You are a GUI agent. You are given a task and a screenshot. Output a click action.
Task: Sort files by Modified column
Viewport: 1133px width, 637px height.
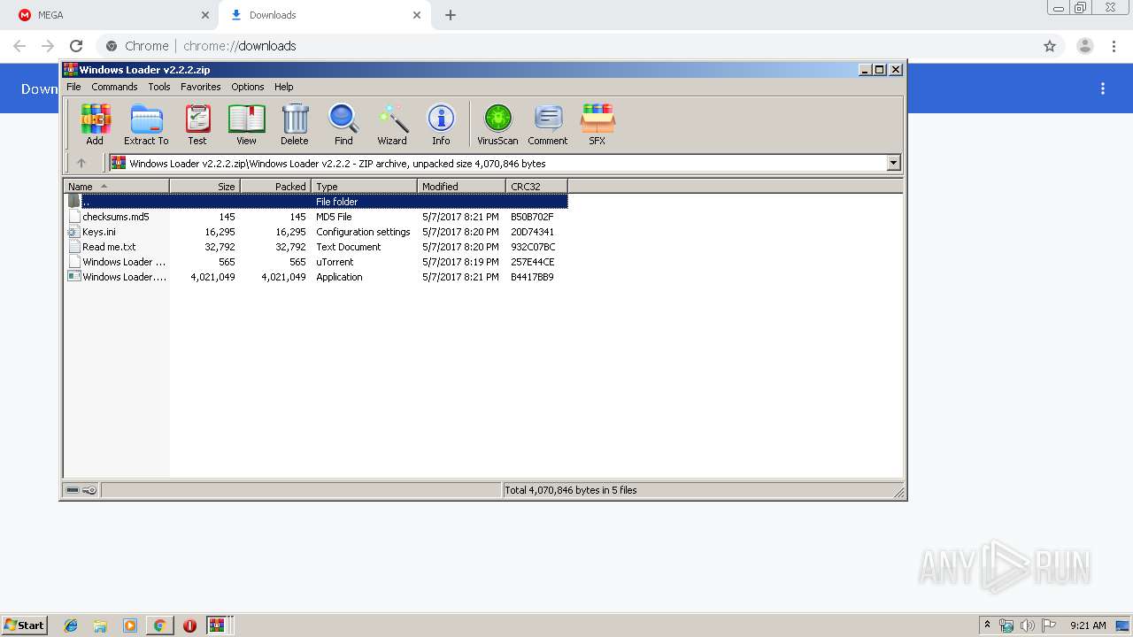click(x=461, y=186)
